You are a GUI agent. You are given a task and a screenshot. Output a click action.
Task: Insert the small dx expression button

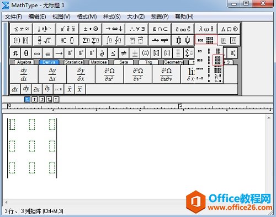pos(15,89)
